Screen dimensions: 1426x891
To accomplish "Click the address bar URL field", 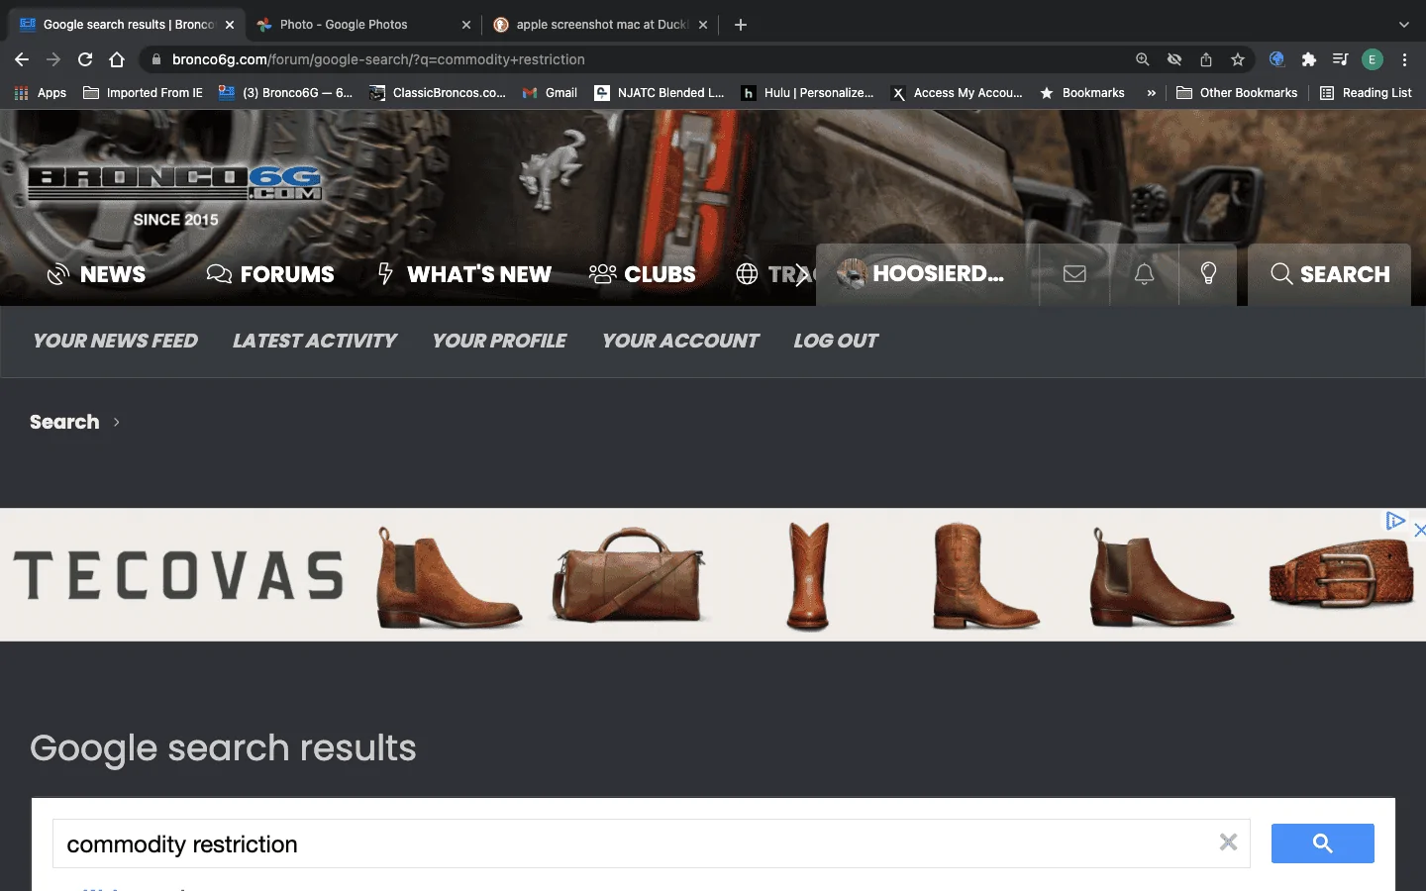I will click(634, 59).
